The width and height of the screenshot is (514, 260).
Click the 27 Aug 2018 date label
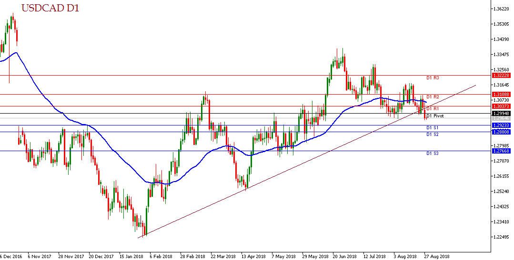437,256
